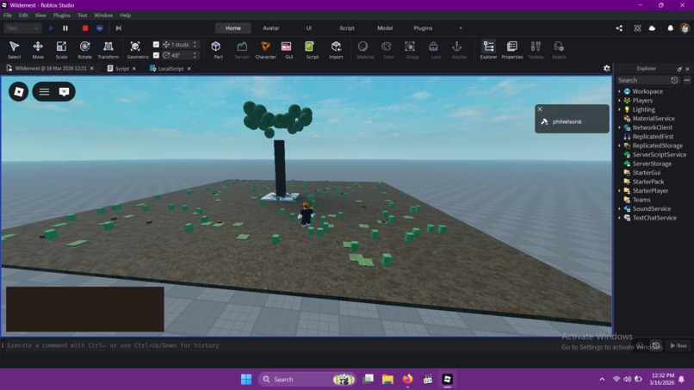Screen dimensions: 694x390
Task: Open Windows Start menu
Action: tap(246, 380)
